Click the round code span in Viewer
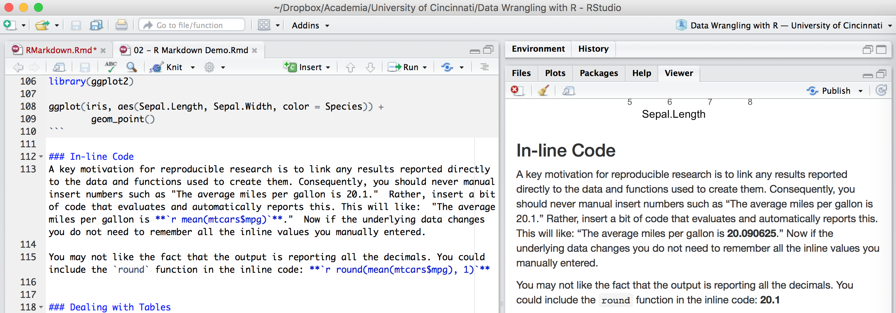This screenshot has height=313, width=896. click(x=615, y=300)
